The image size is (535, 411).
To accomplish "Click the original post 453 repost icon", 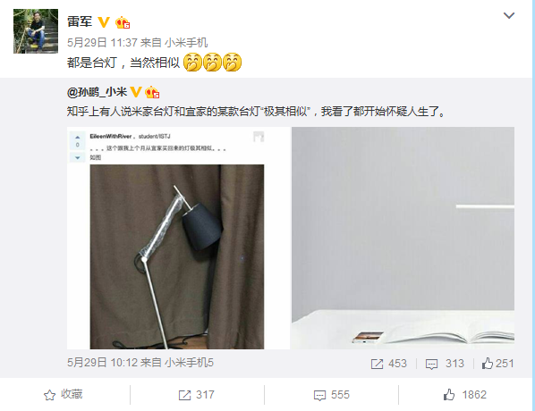I will pyautogui.click(x=377, y=364).
